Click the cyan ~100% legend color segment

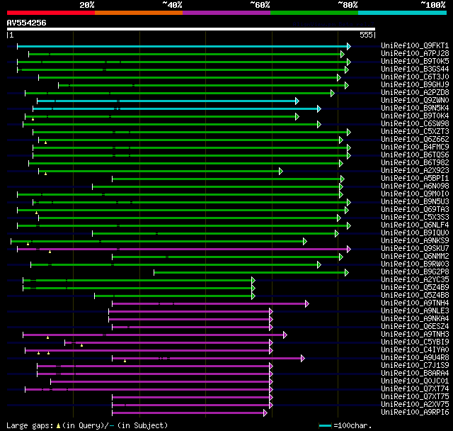[x=403, y=13]
